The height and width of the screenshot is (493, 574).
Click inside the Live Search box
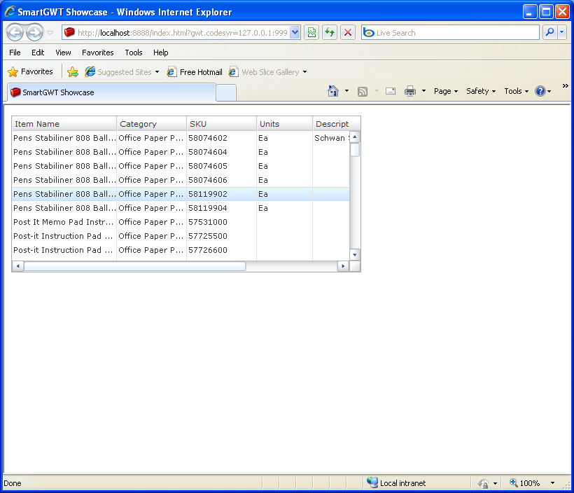pos(450,33)
